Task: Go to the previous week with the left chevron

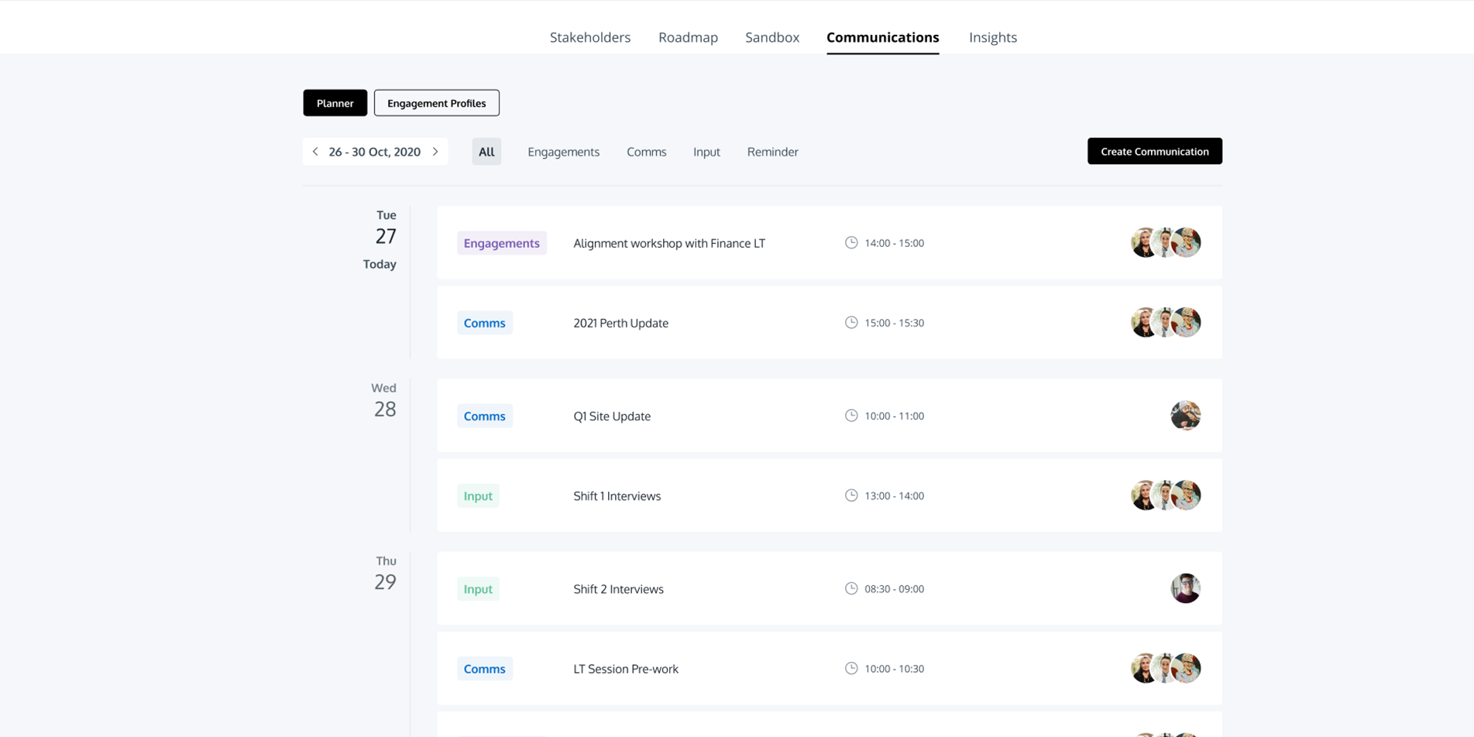Action: tap(314, 151)
